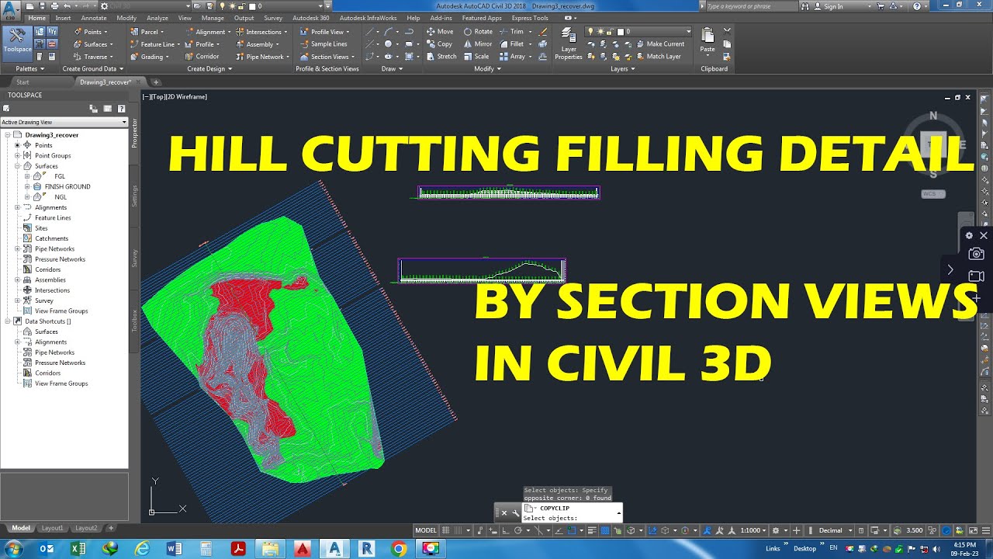This screenshot has width=993, height=559.
Task: Click the Erase tool icon
Action: click(x=543, y=32)
